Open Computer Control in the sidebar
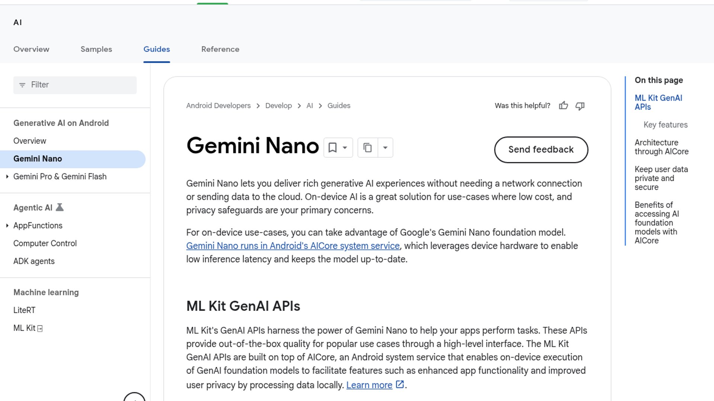Viewport: 714px width, 401px height. pos(45,244)
